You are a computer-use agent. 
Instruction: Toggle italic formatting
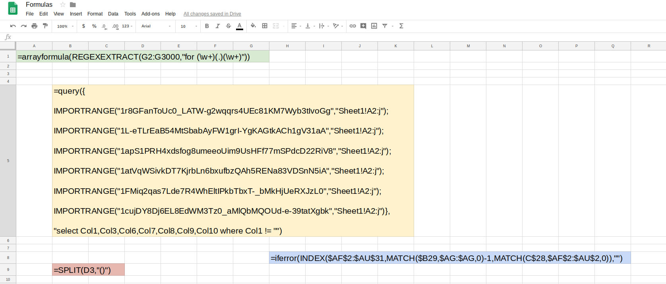(218, 26)
